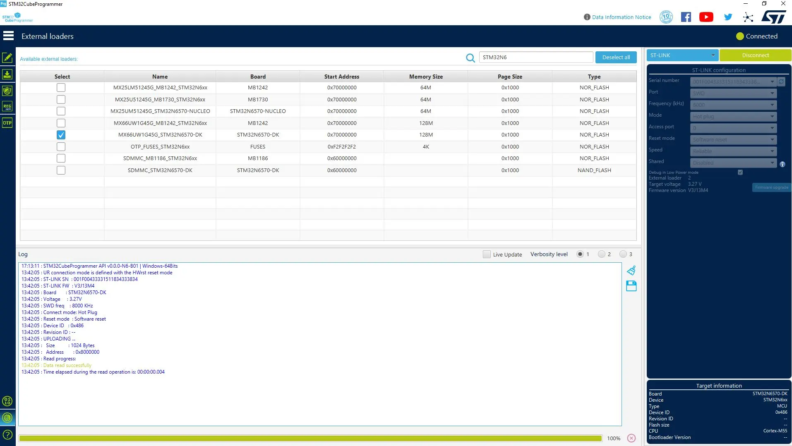Open the Reset mode dropdown
The height and width of the screenshot is (446, 792).
733,140
